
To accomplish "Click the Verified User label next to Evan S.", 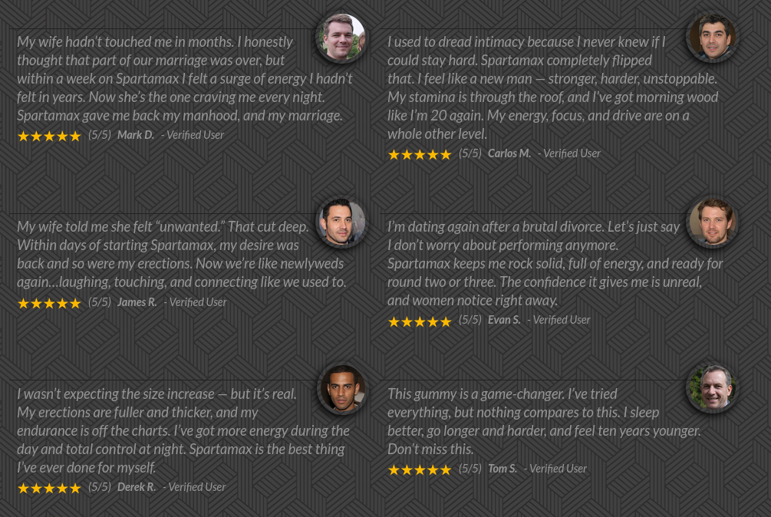I will [562, 320].
